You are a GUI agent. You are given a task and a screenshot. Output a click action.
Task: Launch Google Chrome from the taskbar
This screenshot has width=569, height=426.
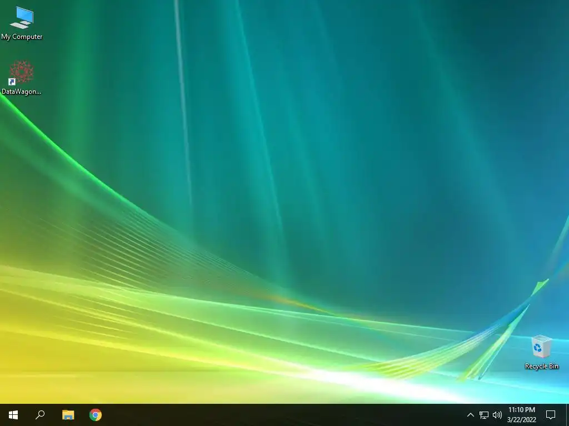(x=96, y=415)
